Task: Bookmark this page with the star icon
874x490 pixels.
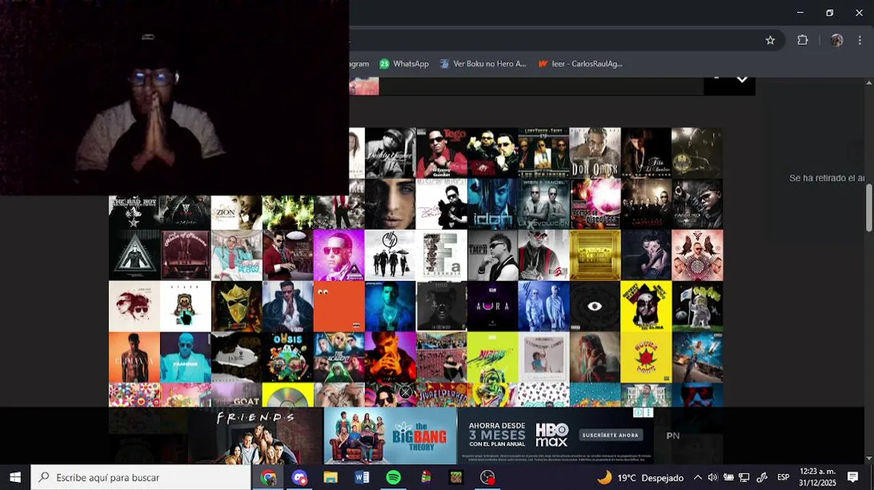Action: pyautogui.click(x=770, y=40)
